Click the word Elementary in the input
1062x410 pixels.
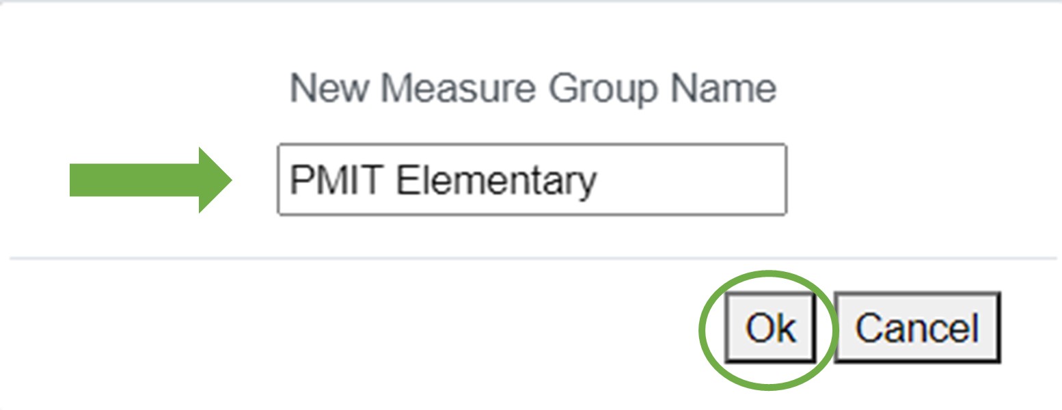(497, 180)
